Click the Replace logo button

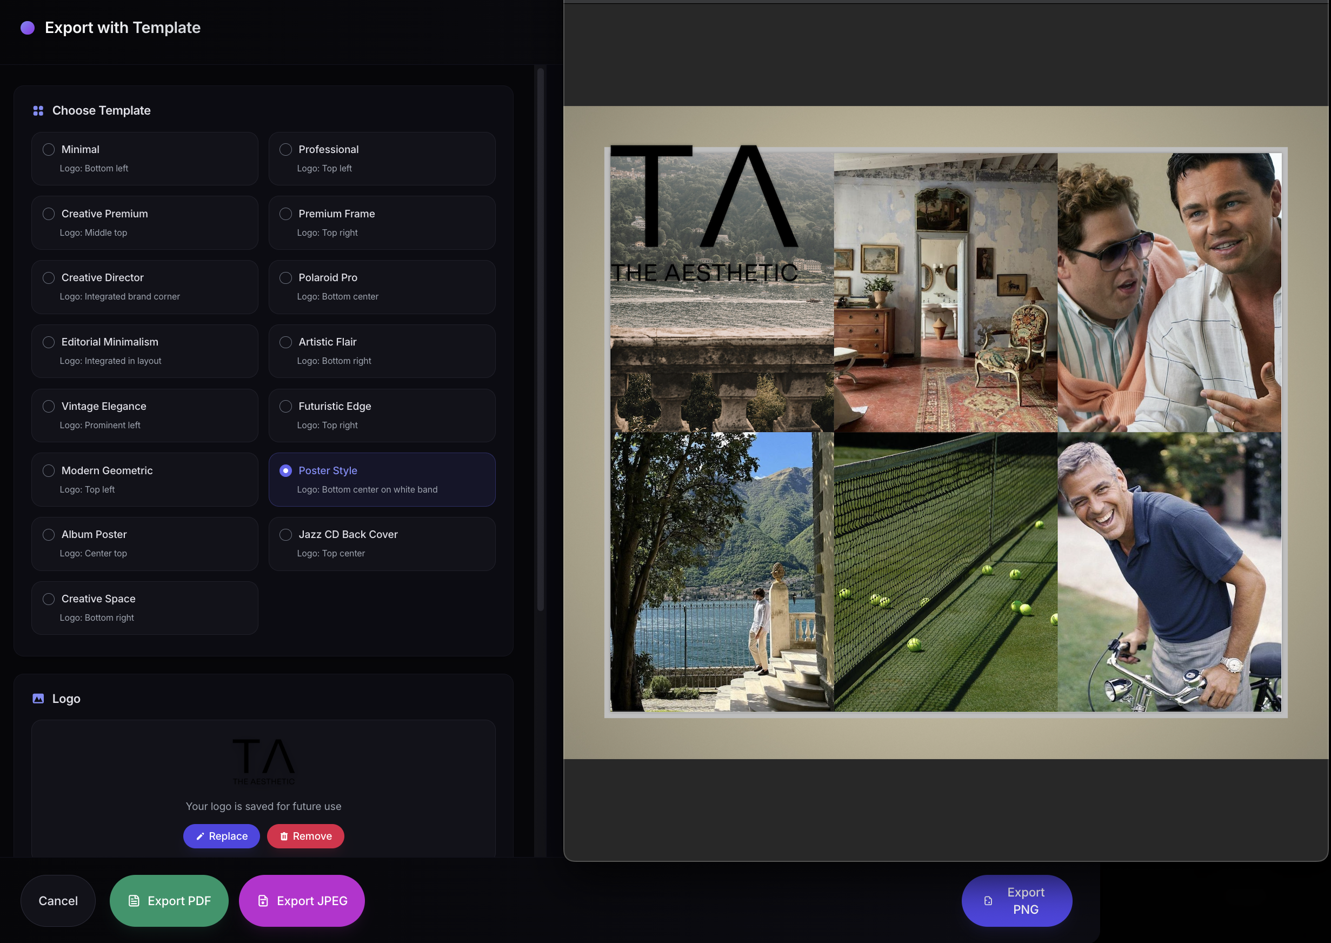point(221,836)
